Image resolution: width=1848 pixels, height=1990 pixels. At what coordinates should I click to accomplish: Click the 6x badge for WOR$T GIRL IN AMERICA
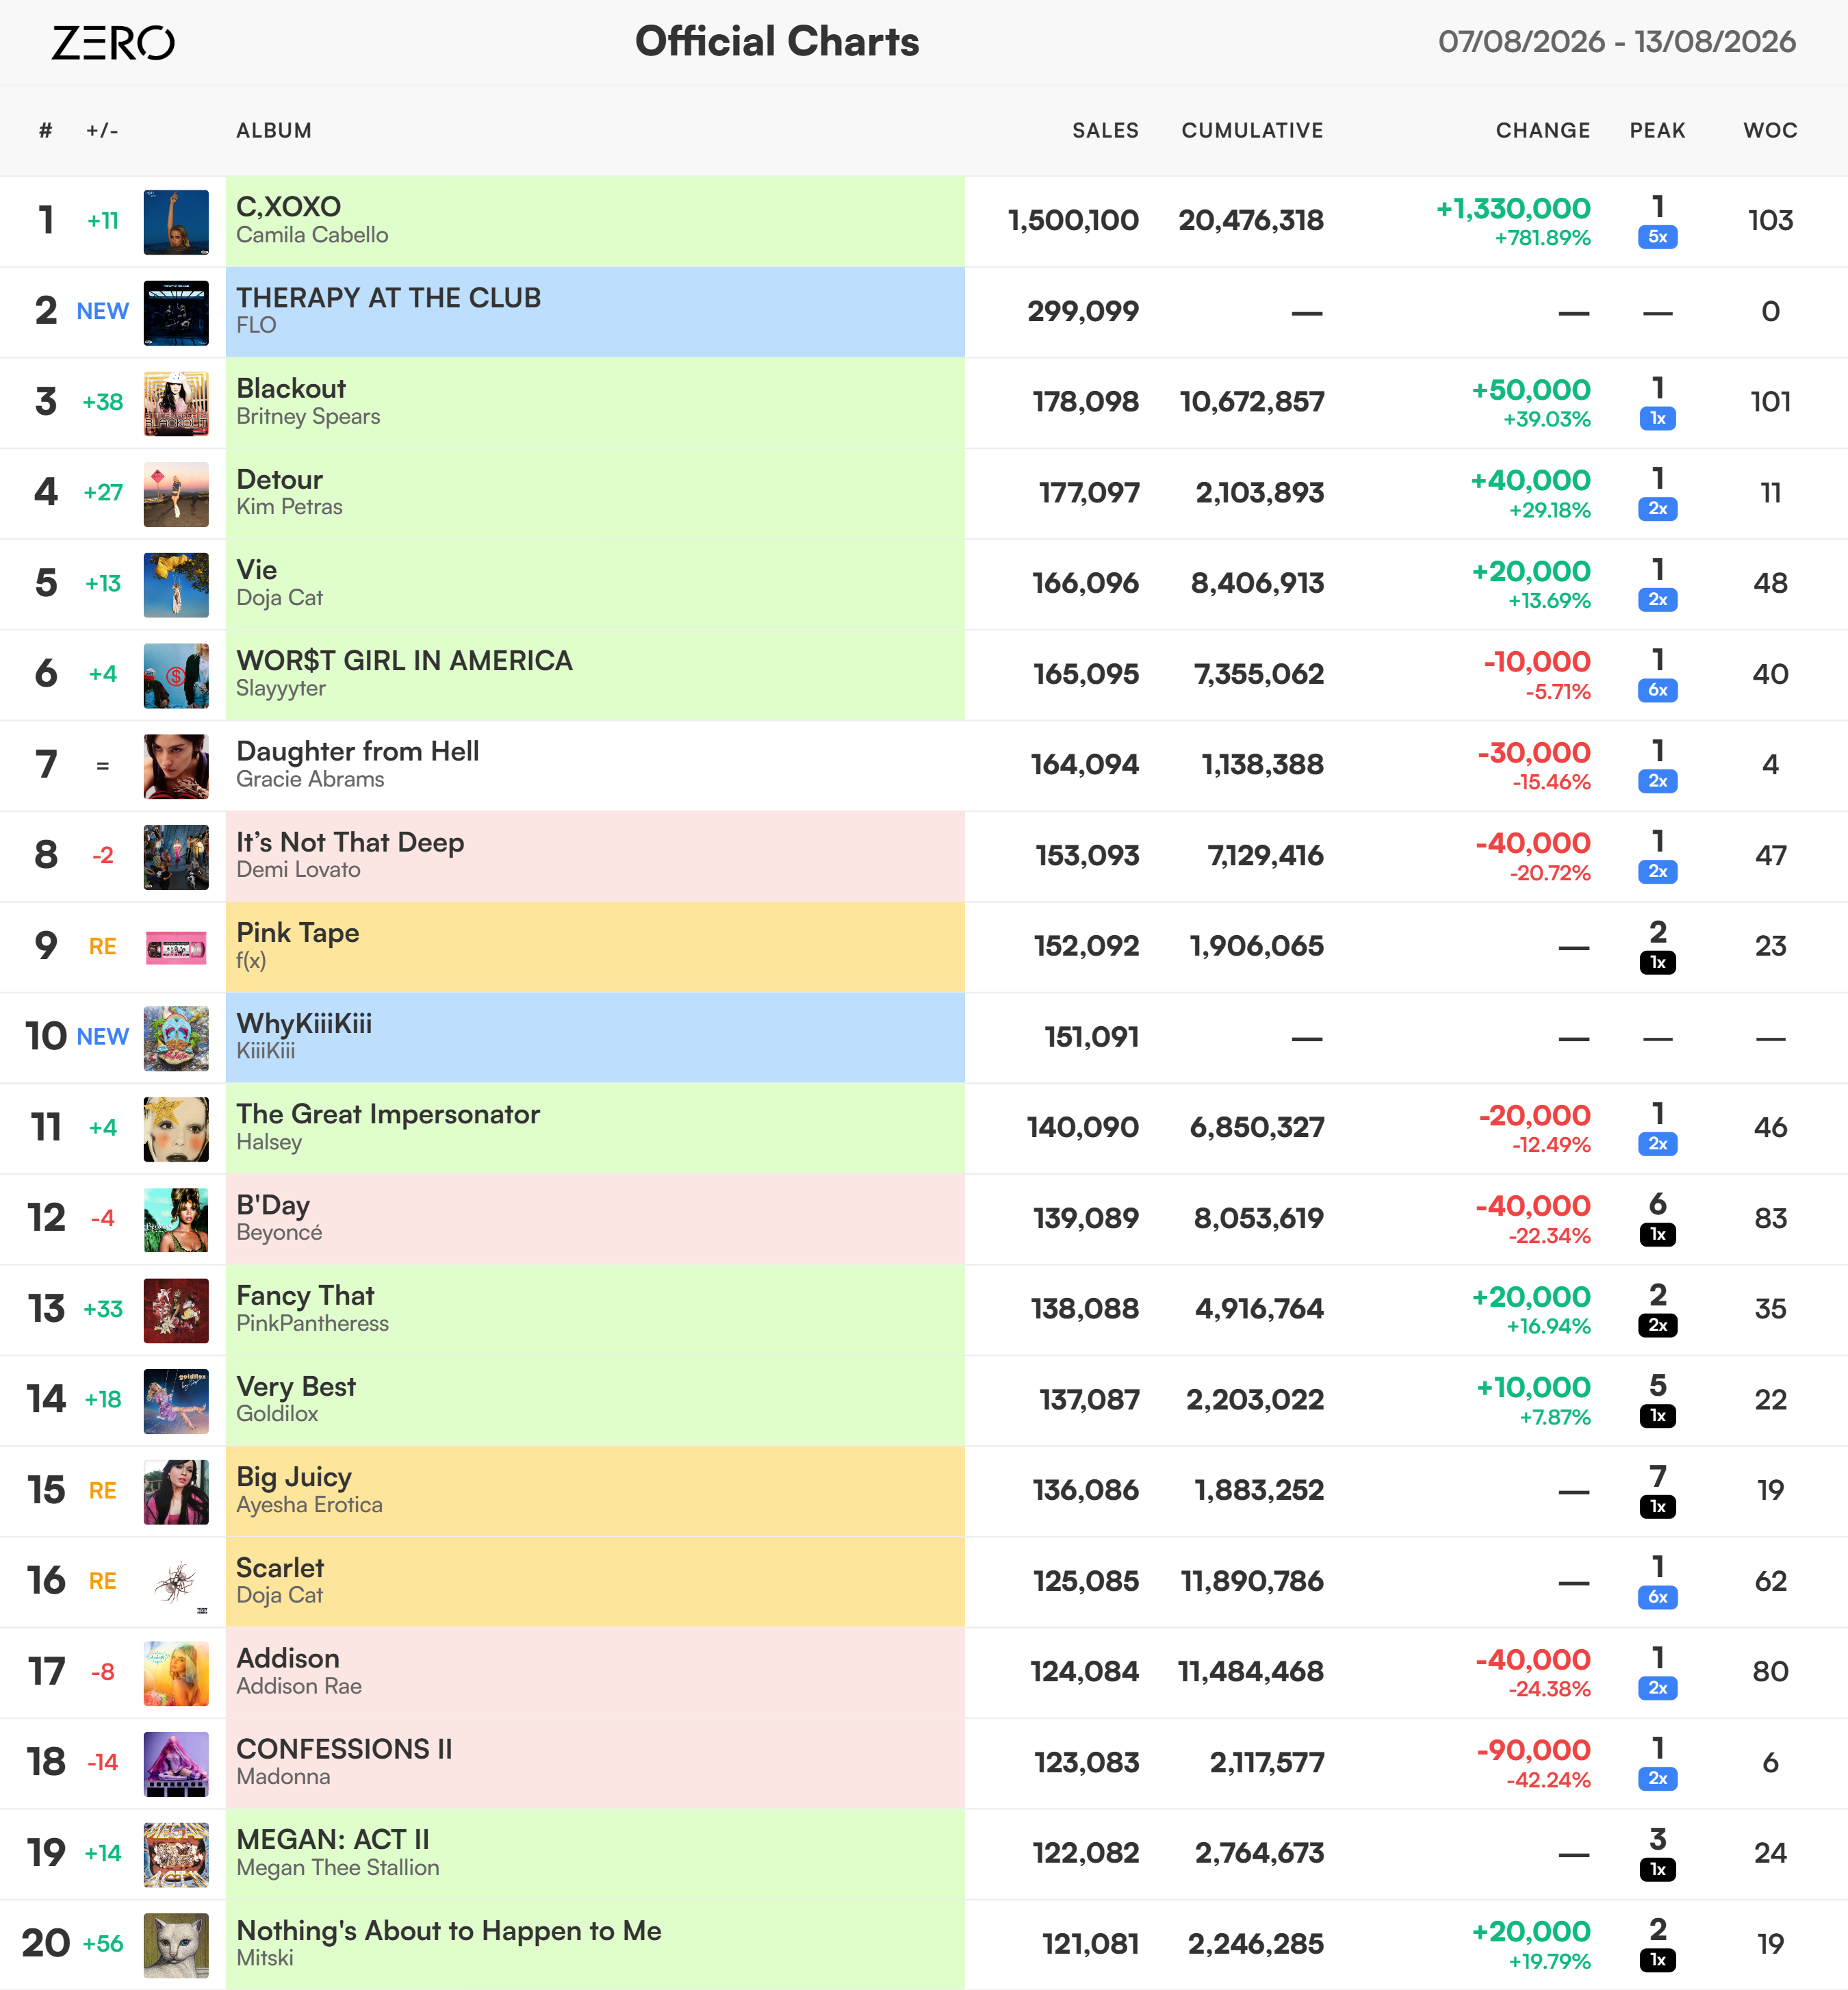(x=1657, y=690)
